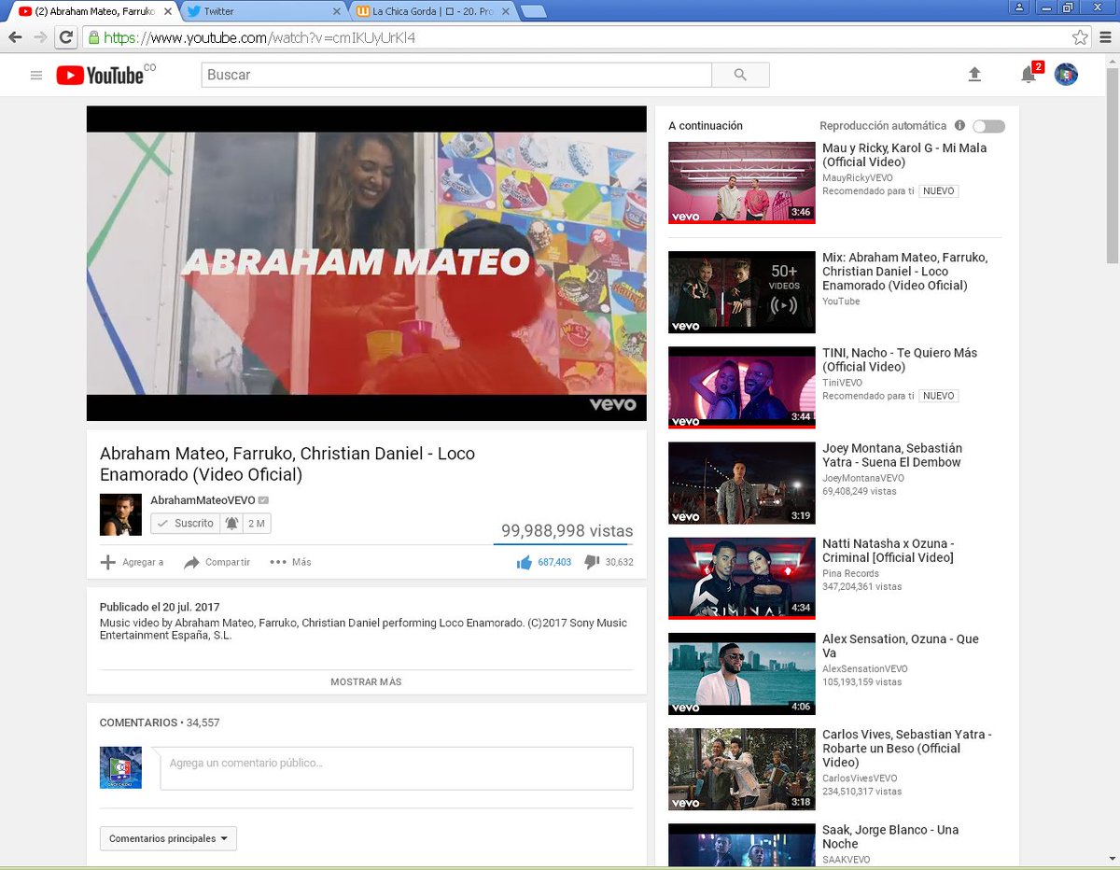1120x870 pixels.
Task: Open the YouTube hamburger guide menu
Action: [36, 75]
